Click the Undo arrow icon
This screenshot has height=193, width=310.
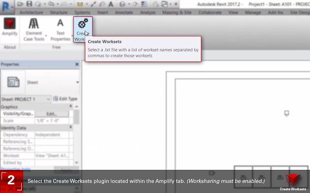(x=51, y=4)
